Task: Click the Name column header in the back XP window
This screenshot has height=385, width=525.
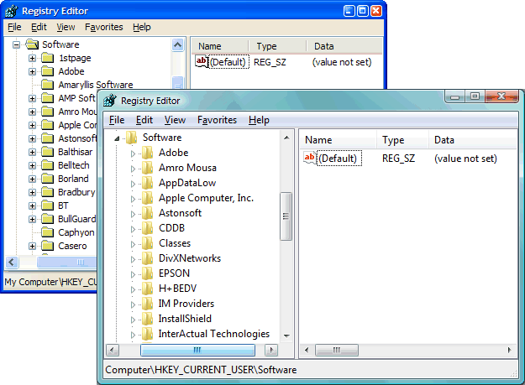Action: pos(220,46)
